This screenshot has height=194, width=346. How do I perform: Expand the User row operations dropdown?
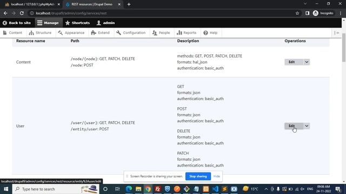click(307, 126)
